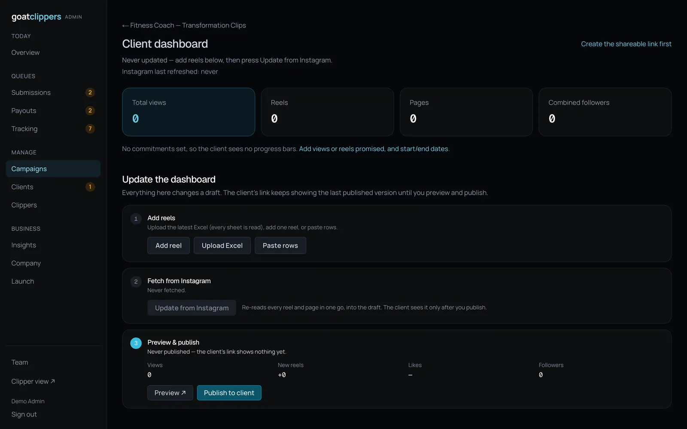The height and width of the screenshot is (429, 687).
Task: Open the Submissions queue
Action: pyautogui.click(x=53, y=92)
